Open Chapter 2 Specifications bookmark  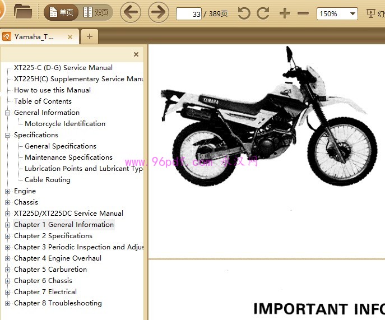53,236
